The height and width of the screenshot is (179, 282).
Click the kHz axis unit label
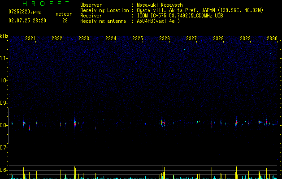(x=4, y=36)
